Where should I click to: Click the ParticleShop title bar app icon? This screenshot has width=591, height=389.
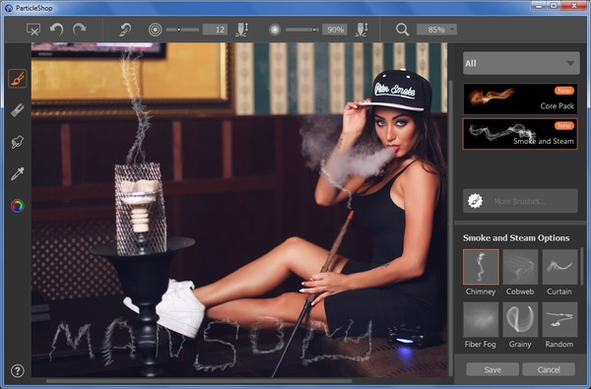pyautogui.click(x=8, y=8)
